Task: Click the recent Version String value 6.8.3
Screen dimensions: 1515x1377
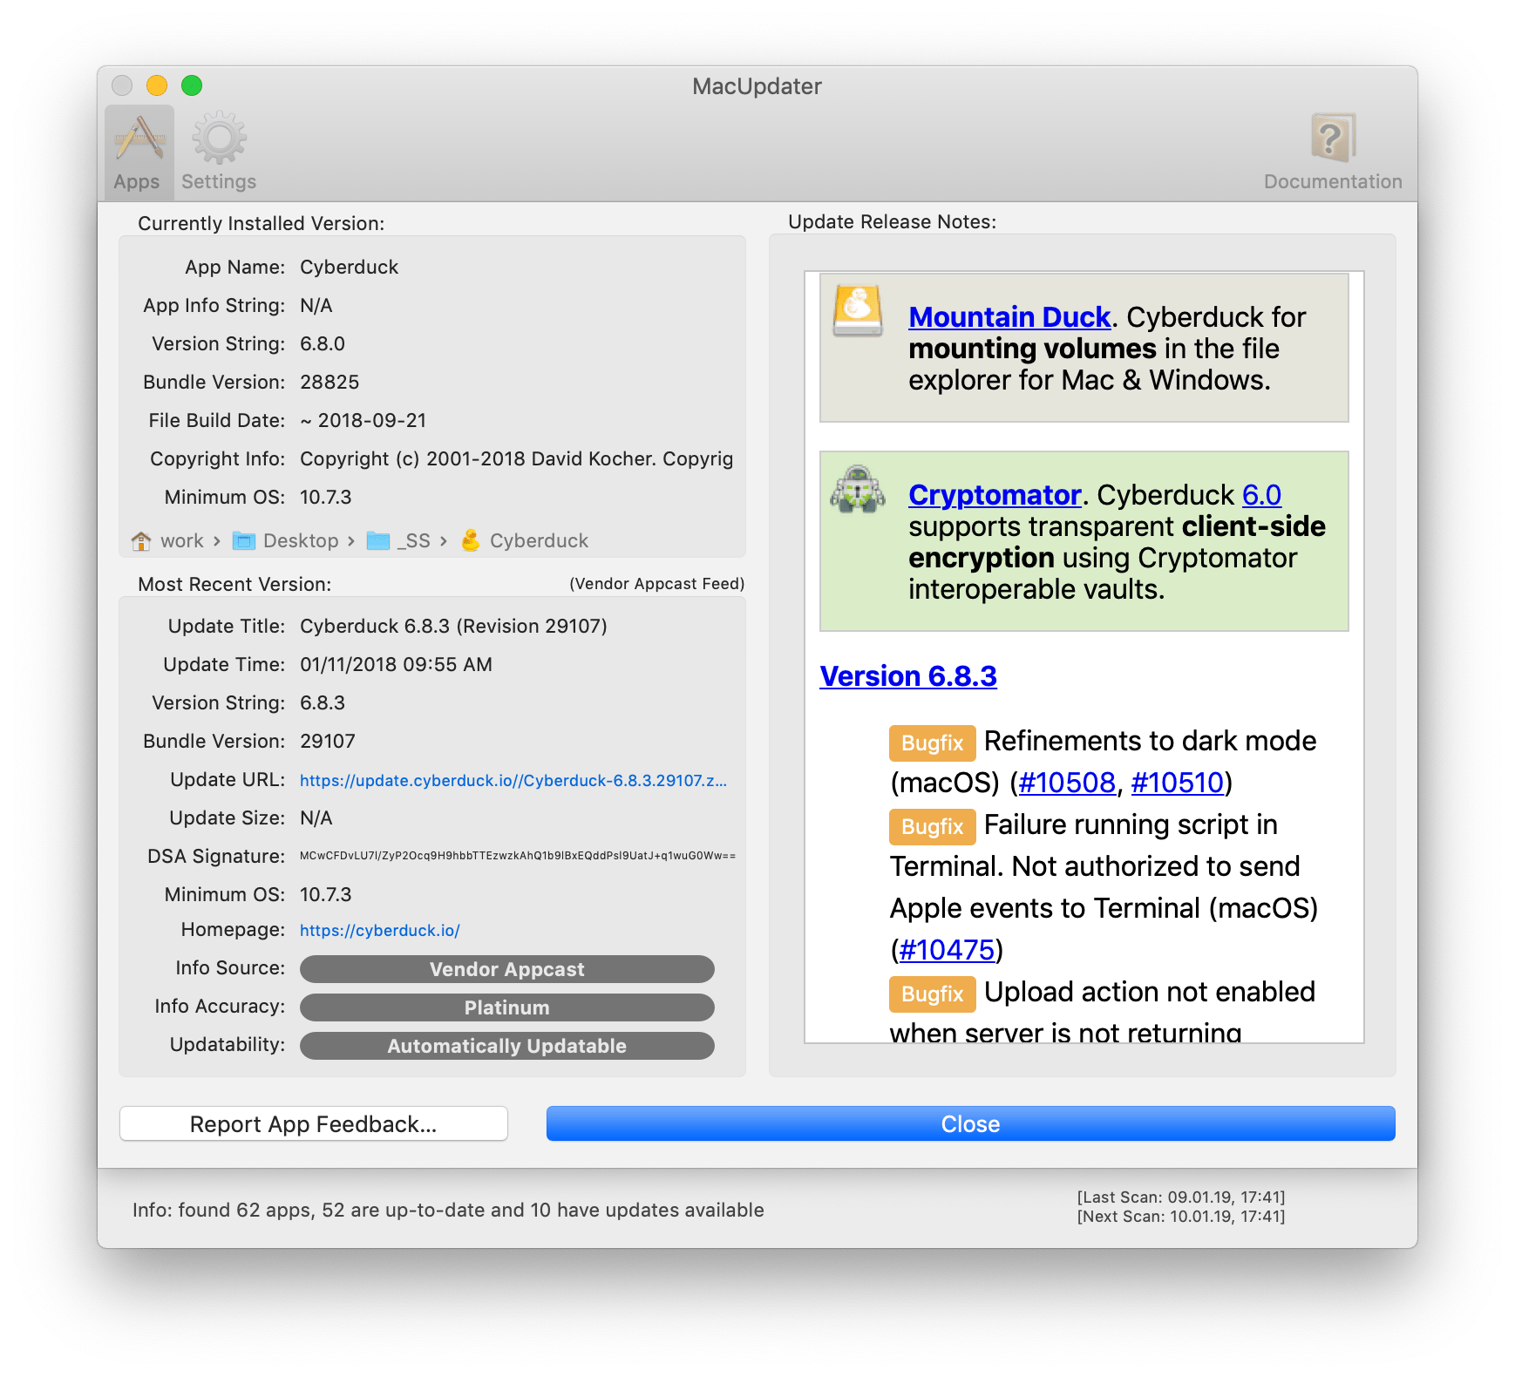Action: tap(323, 703)
